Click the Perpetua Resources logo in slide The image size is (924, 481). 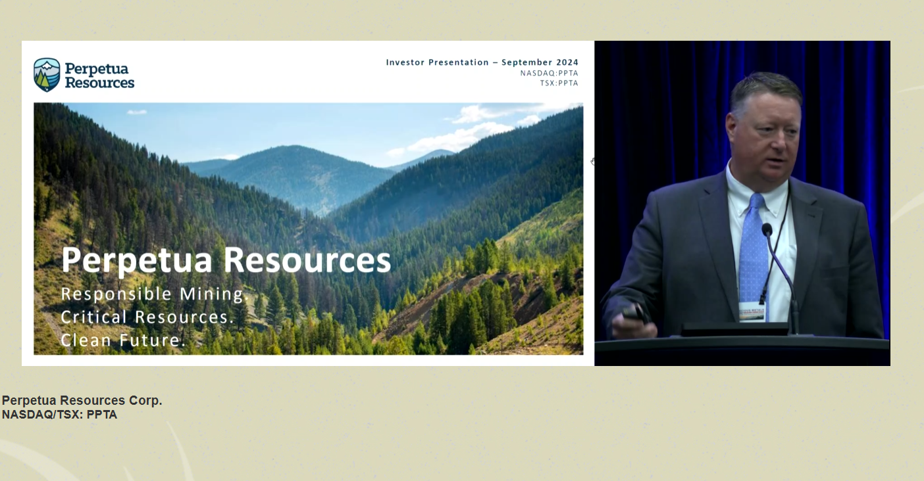[x=84, y=75]
